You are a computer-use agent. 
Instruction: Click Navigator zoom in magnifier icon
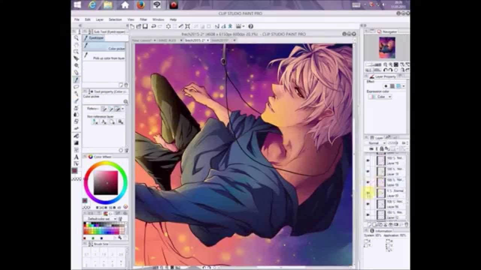(x=391, y=65)
